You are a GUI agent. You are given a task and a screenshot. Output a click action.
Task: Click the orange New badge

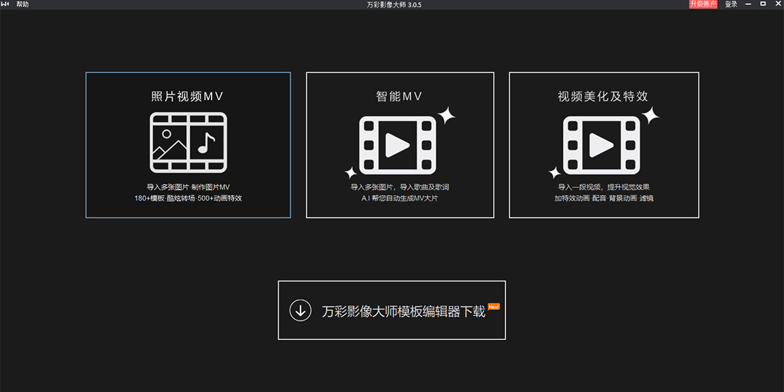pos(493,306)
